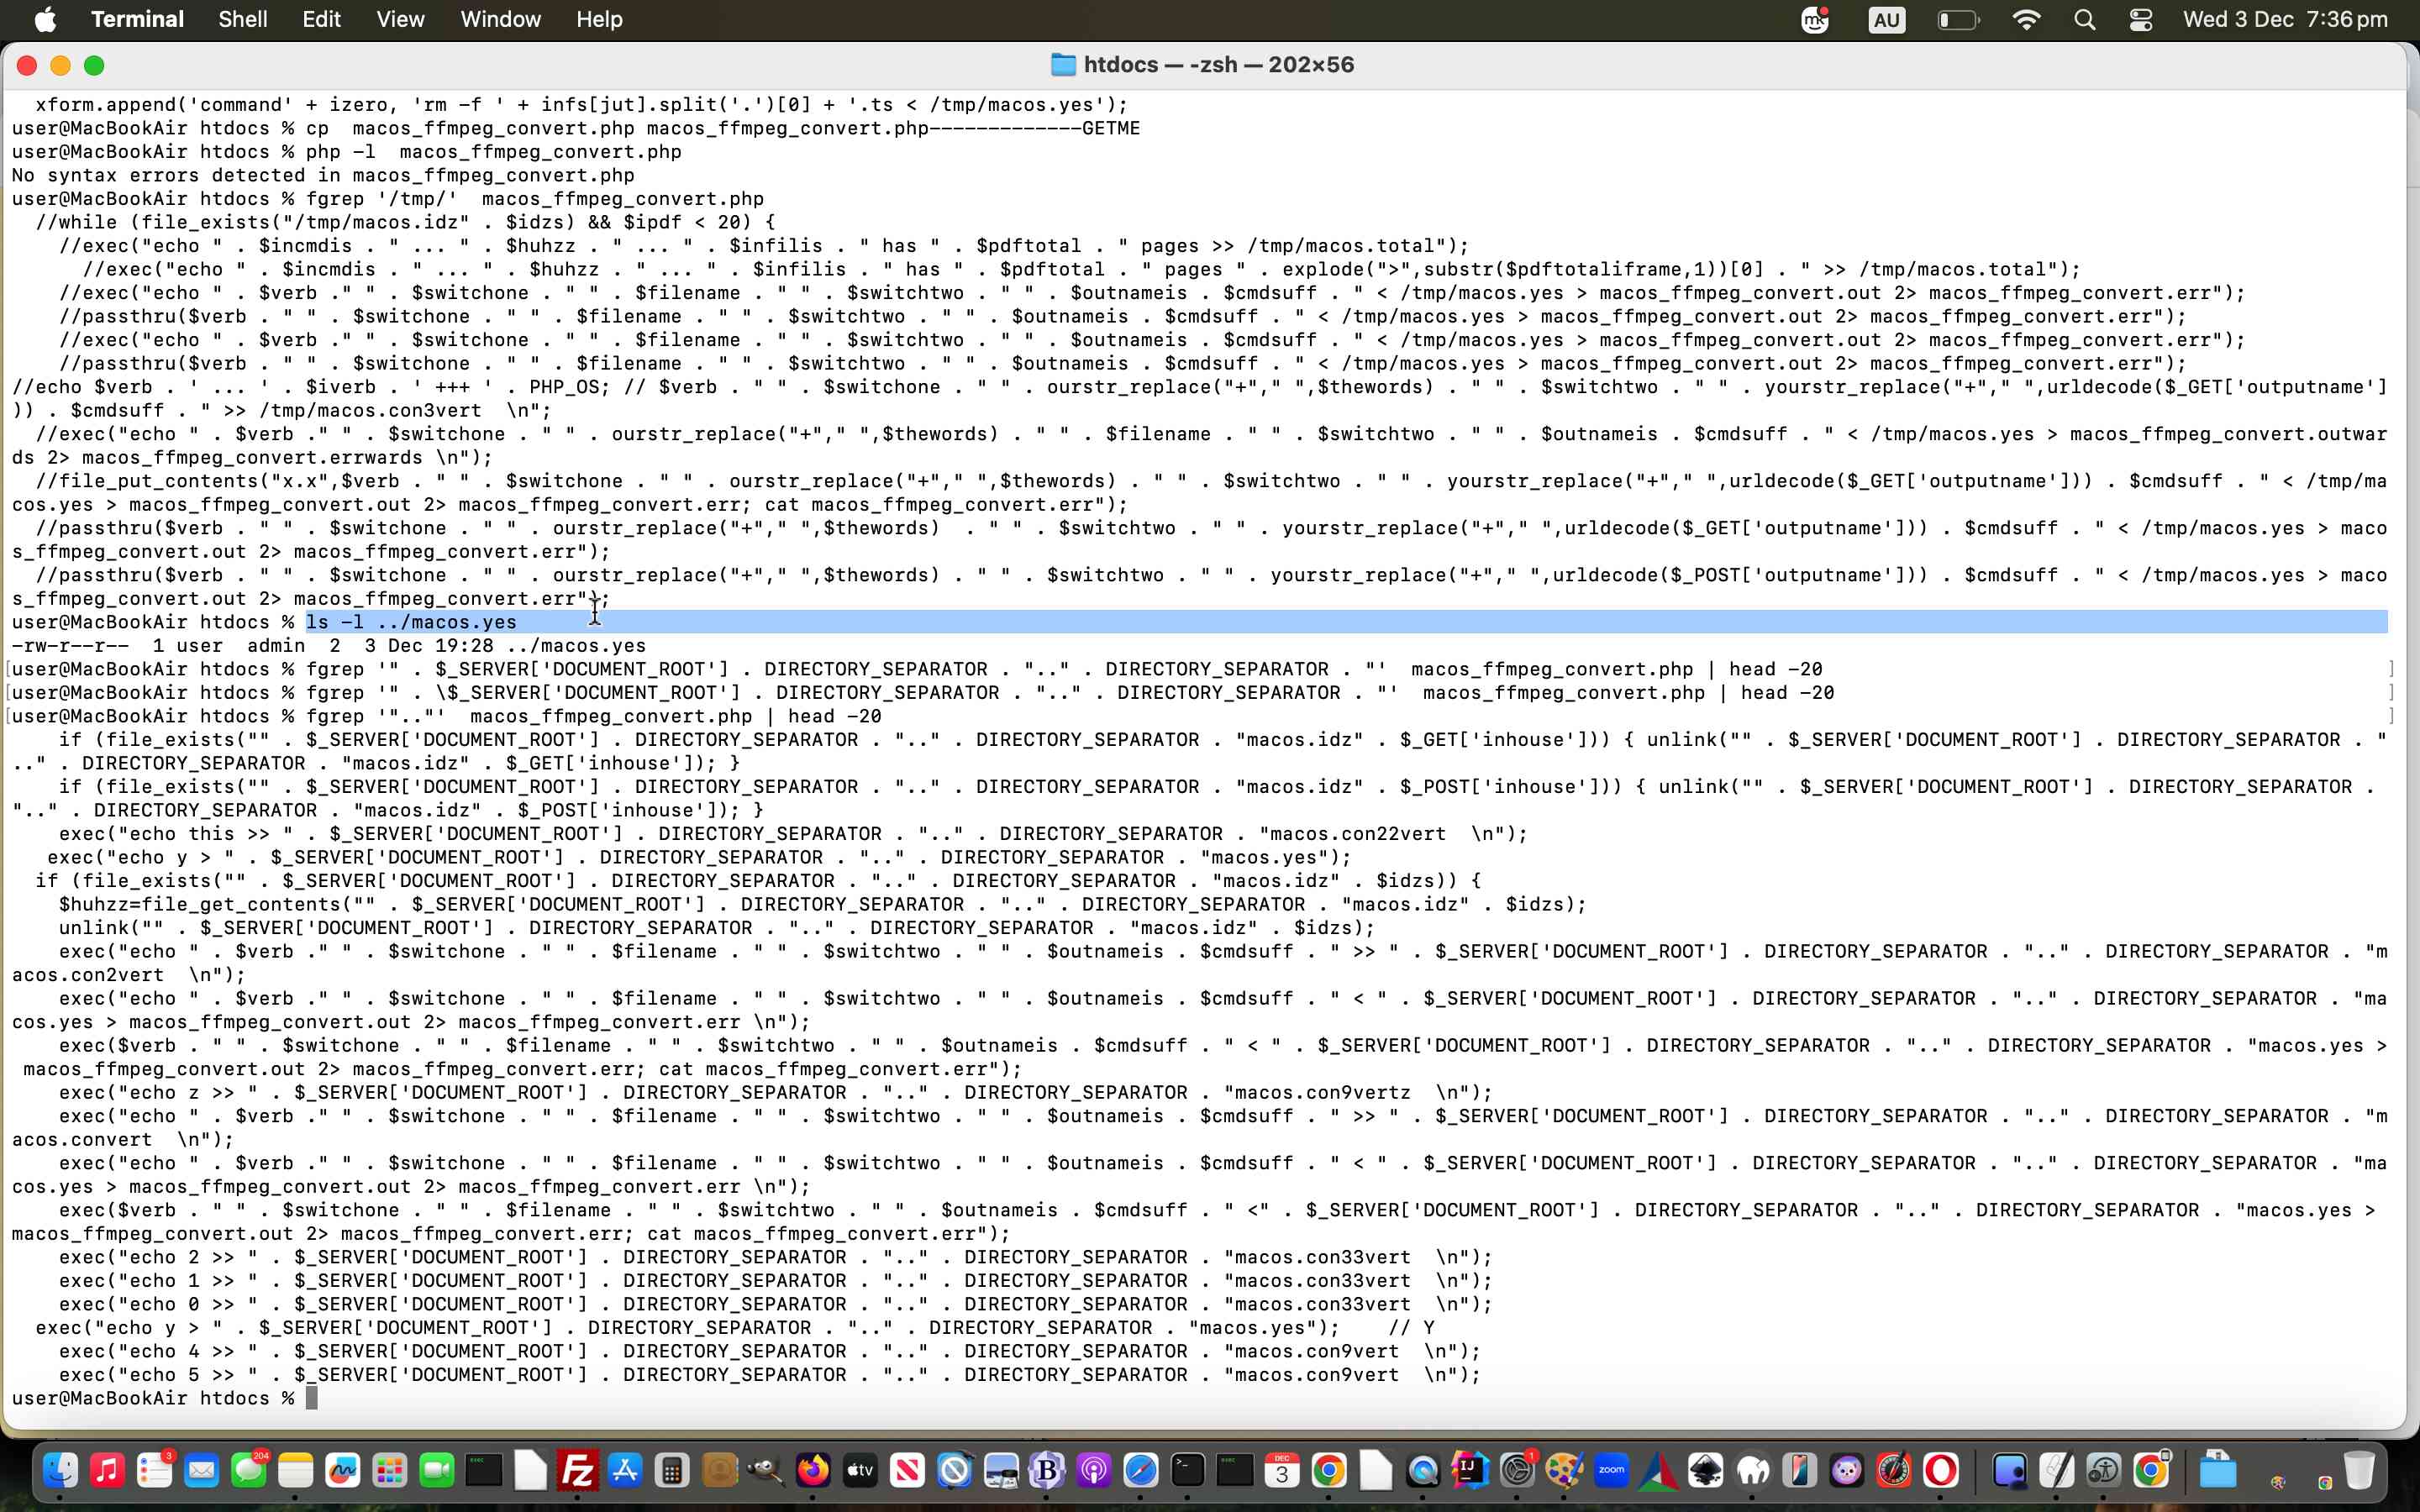Viewport: 2420px width, 1512px height.
Task: Click the highlighted ls -l command text
Action: tap(410, 621)
